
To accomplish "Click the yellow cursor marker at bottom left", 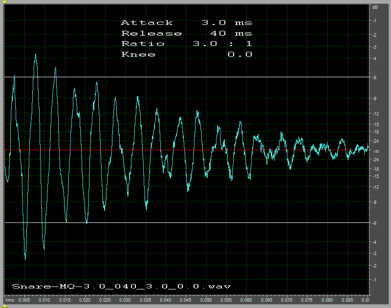I will coord(4,305).
